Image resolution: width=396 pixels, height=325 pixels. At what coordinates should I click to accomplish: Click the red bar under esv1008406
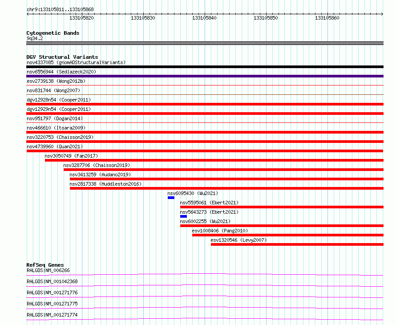click(x=288, y=235)
